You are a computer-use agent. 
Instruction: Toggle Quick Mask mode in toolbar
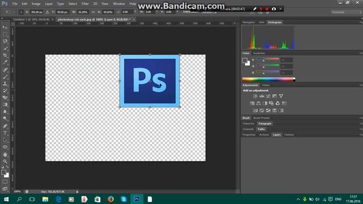(5, 182)
